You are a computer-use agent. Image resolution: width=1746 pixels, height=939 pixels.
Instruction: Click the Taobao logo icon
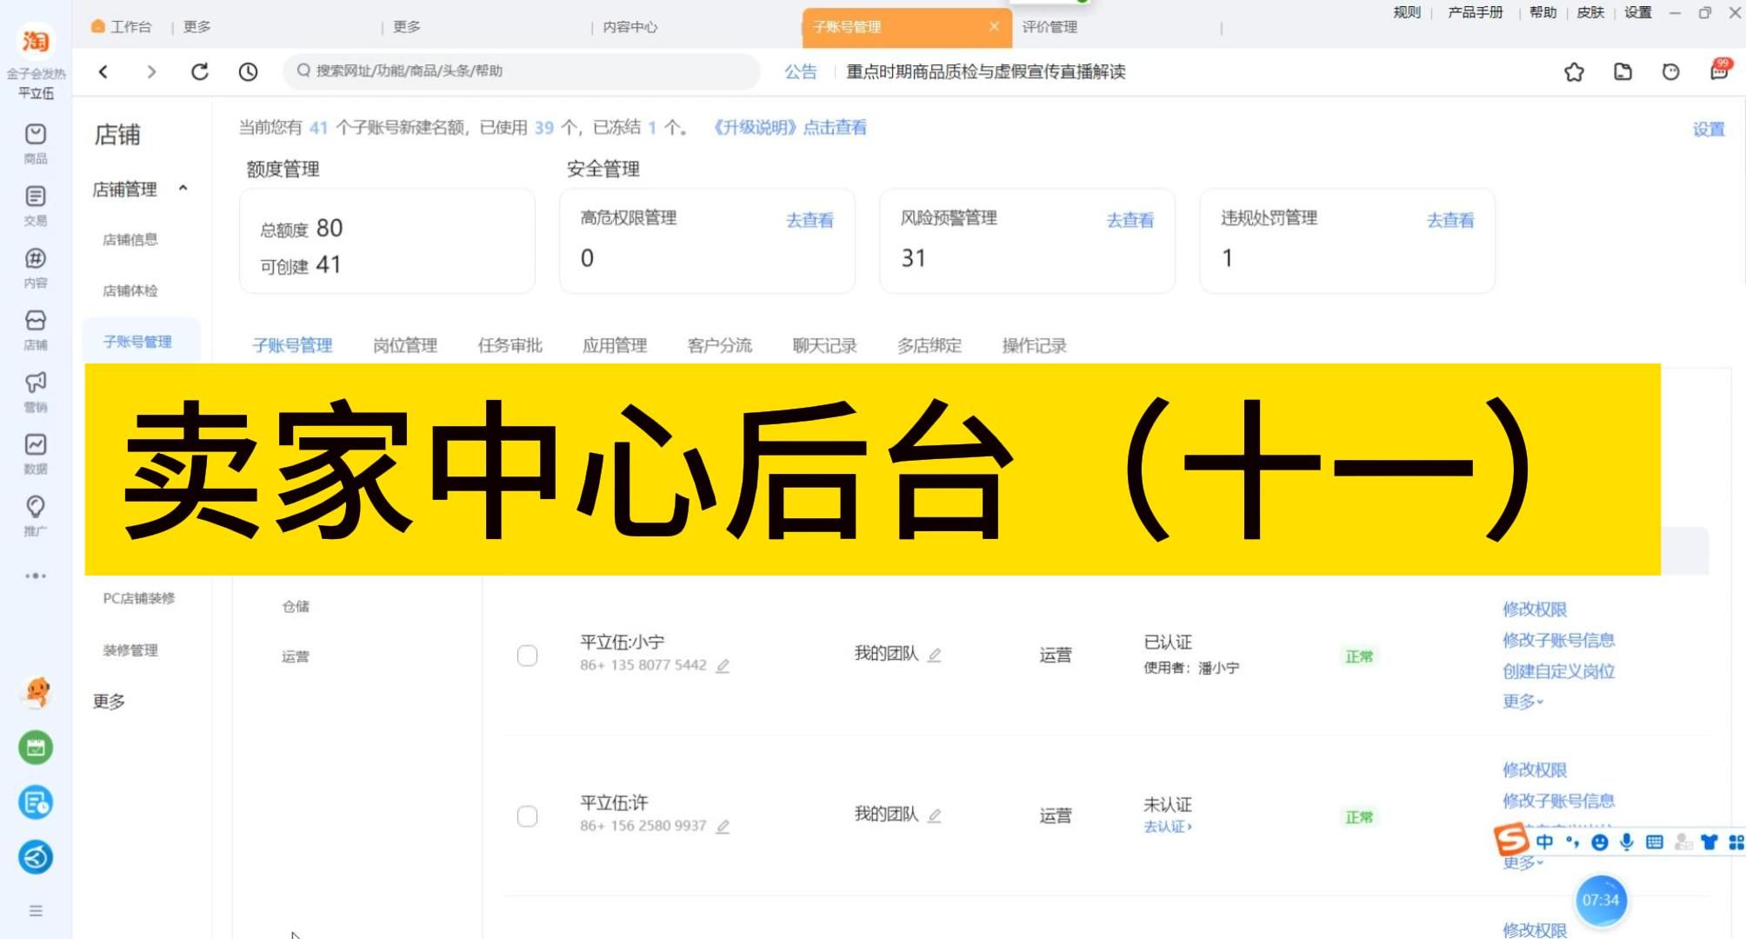(x=36, y=40)
